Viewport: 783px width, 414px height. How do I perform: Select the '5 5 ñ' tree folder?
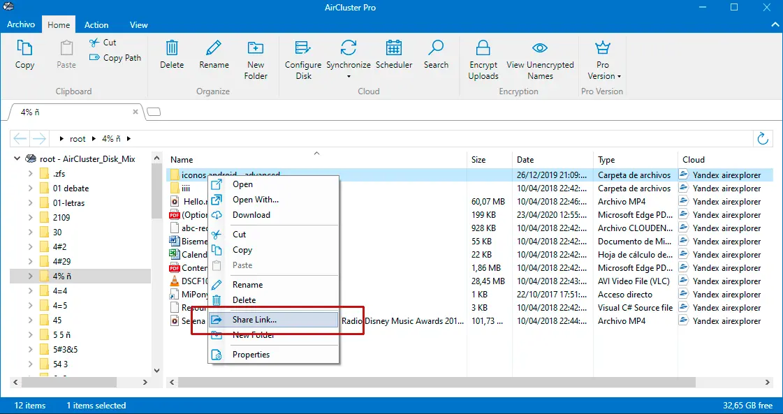click(62, 334)
